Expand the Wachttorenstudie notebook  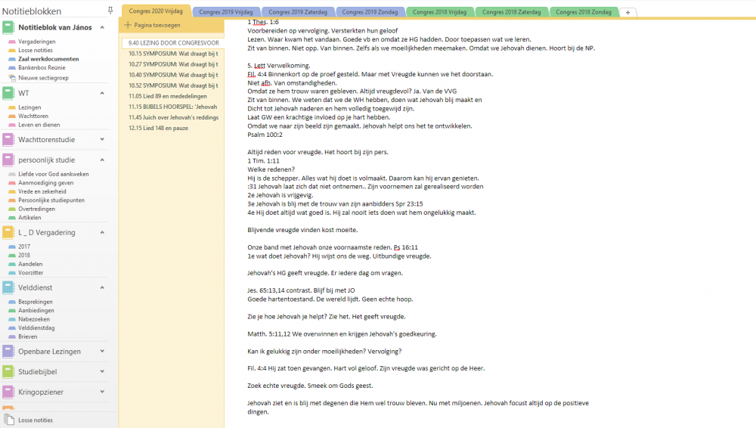click(x=102, y=139)
